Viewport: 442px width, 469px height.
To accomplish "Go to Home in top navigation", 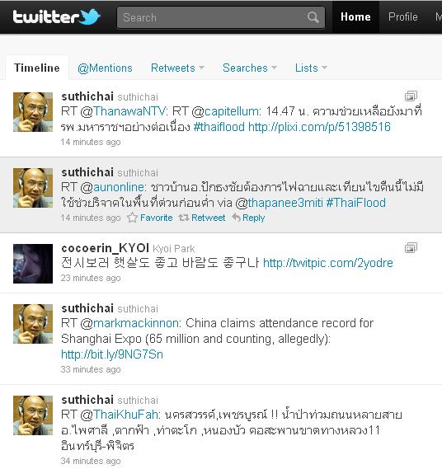I will (x=355, y=16).
